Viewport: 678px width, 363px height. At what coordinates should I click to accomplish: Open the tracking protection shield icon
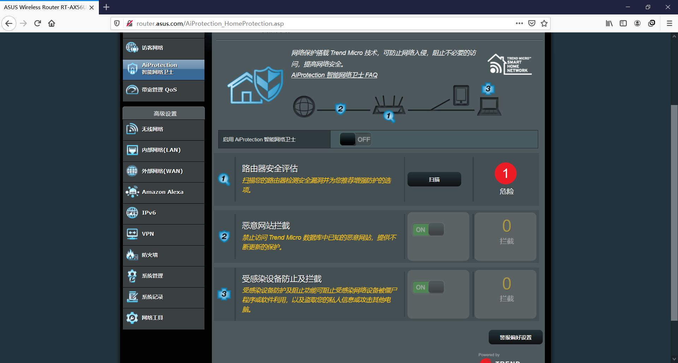coord(117,23)
